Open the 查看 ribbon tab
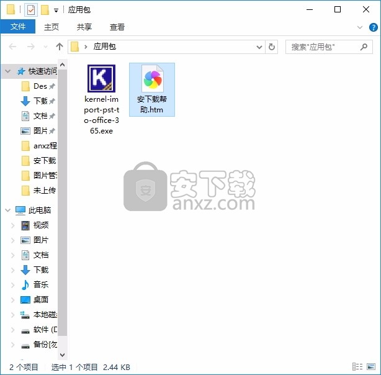This screenshot has height=375, width=381. coord(117,27)
